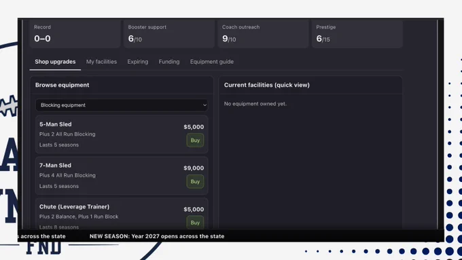Click the Booster support 6/10 card
The height and width of the screenshot is (260, 462).
pos(169,33)
